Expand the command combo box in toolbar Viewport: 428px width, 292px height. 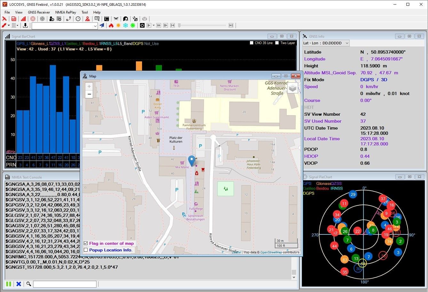95,26
